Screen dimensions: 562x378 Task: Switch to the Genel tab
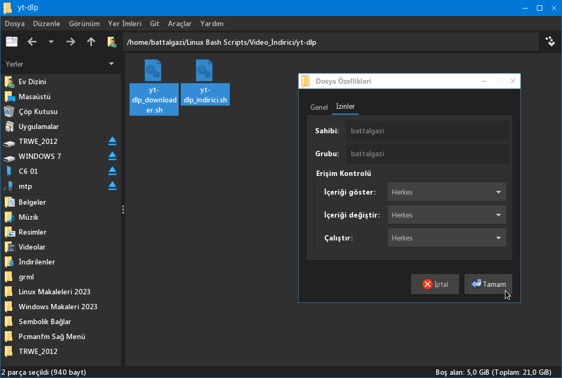tap(319, 107)
